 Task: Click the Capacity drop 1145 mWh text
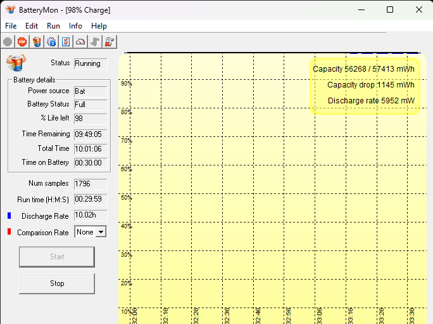click(x=371, y=85)
